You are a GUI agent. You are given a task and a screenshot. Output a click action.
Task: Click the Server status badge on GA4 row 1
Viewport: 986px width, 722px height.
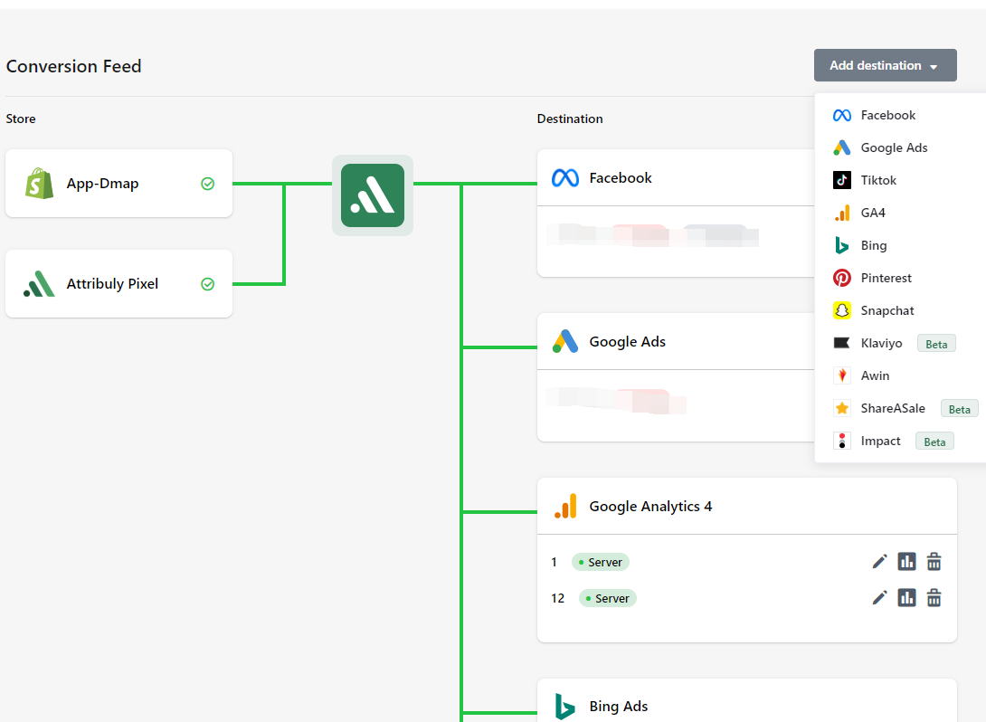(600, 562)
